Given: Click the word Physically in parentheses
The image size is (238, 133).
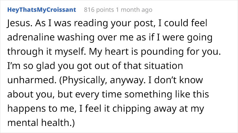Looking at the screenshot, I should click(x=83, y=80).
